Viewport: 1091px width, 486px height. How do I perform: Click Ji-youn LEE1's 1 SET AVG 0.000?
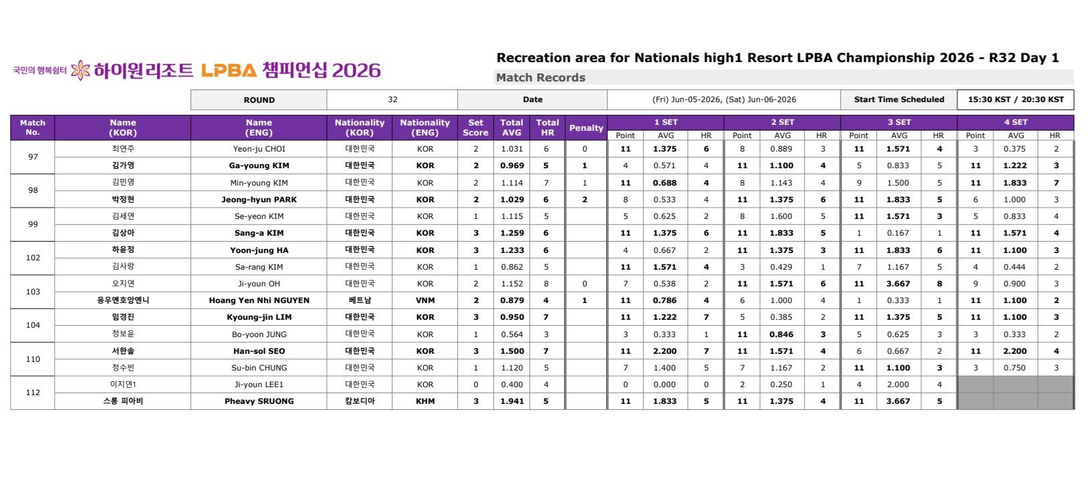(x=664, y=385)
